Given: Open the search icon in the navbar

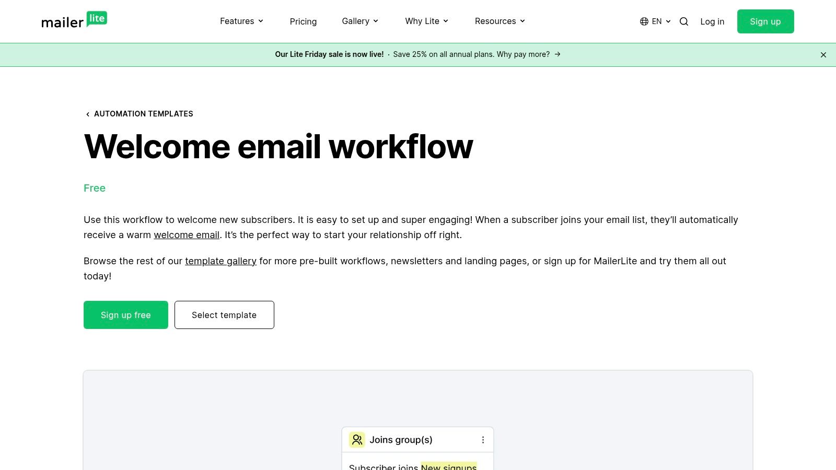Looking at the screenshot, I should [683, 21].
